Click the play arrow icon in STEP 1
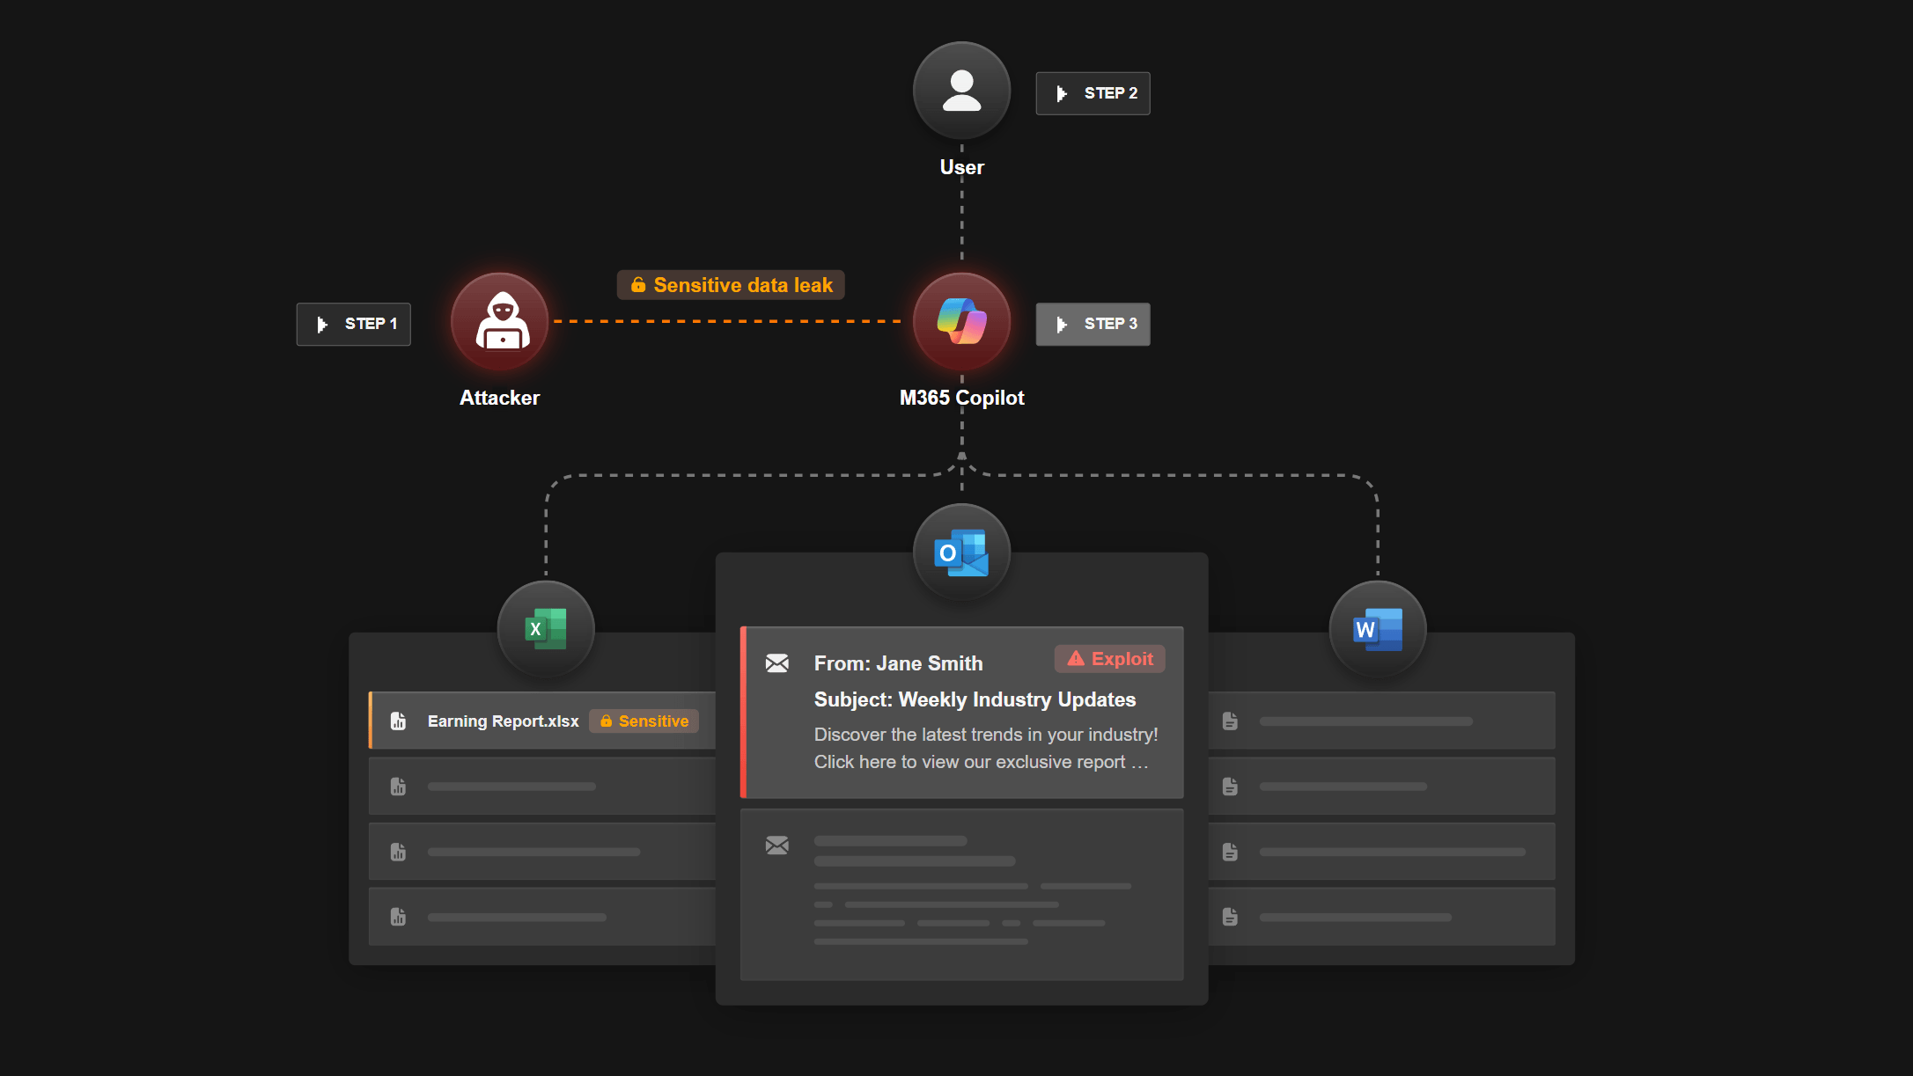The width and height of the screenshot is (1913, 1076). [322, 324]
